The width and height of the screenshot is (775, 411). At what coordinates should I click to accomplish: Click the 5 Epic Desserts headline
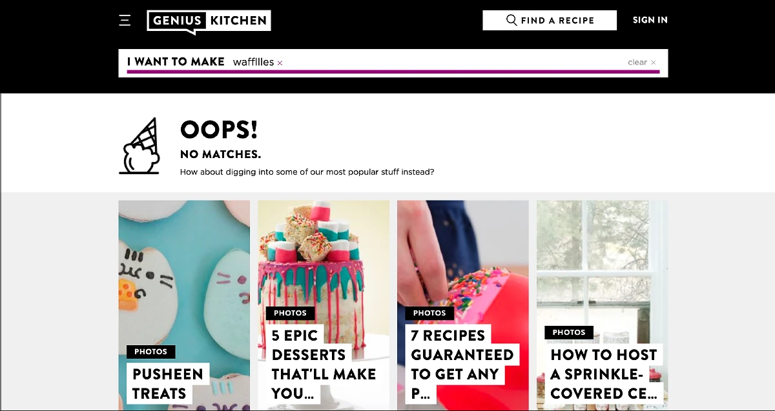pos(324,365)
